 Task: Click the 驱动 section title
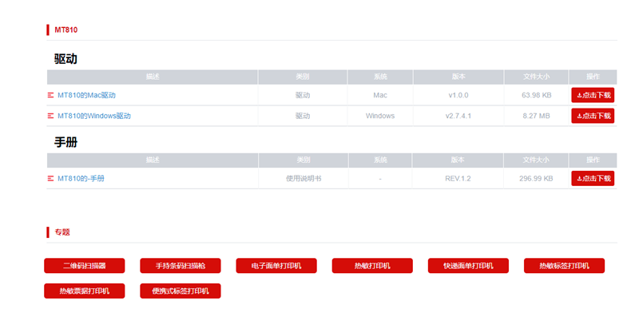point(65,59)
